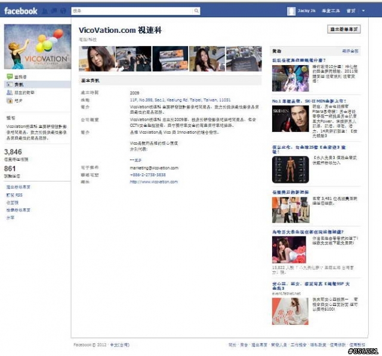Viewport: 382px width, 356px height.
Task: Open the notifications globe icon
Action: pyautogui.click(x=63, y=11)
